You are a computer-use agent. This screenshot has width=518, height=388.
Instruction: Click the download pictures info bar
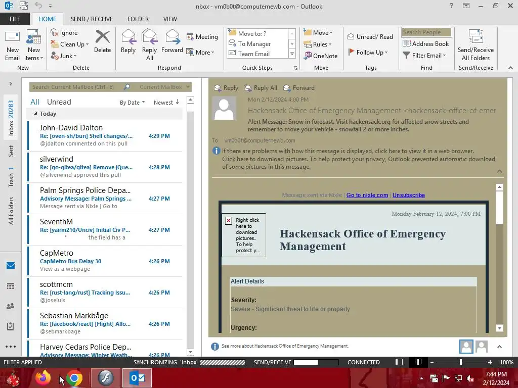[359, 163]
